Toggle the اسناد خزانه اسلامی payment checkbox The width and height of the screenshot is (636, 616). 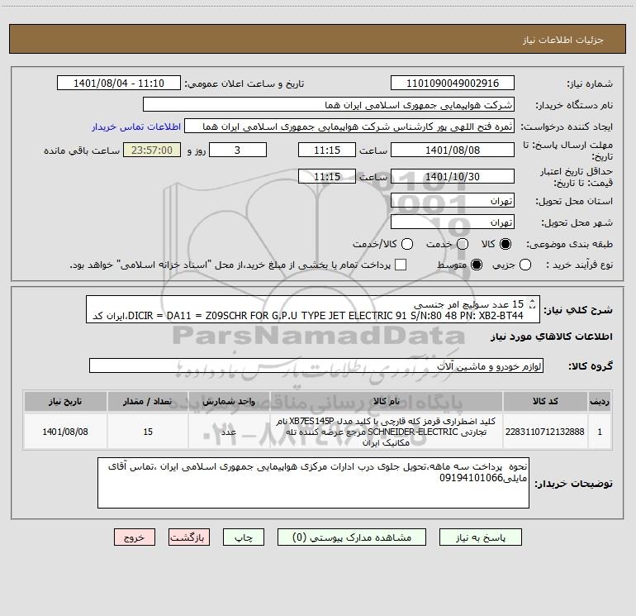point(401,265)
